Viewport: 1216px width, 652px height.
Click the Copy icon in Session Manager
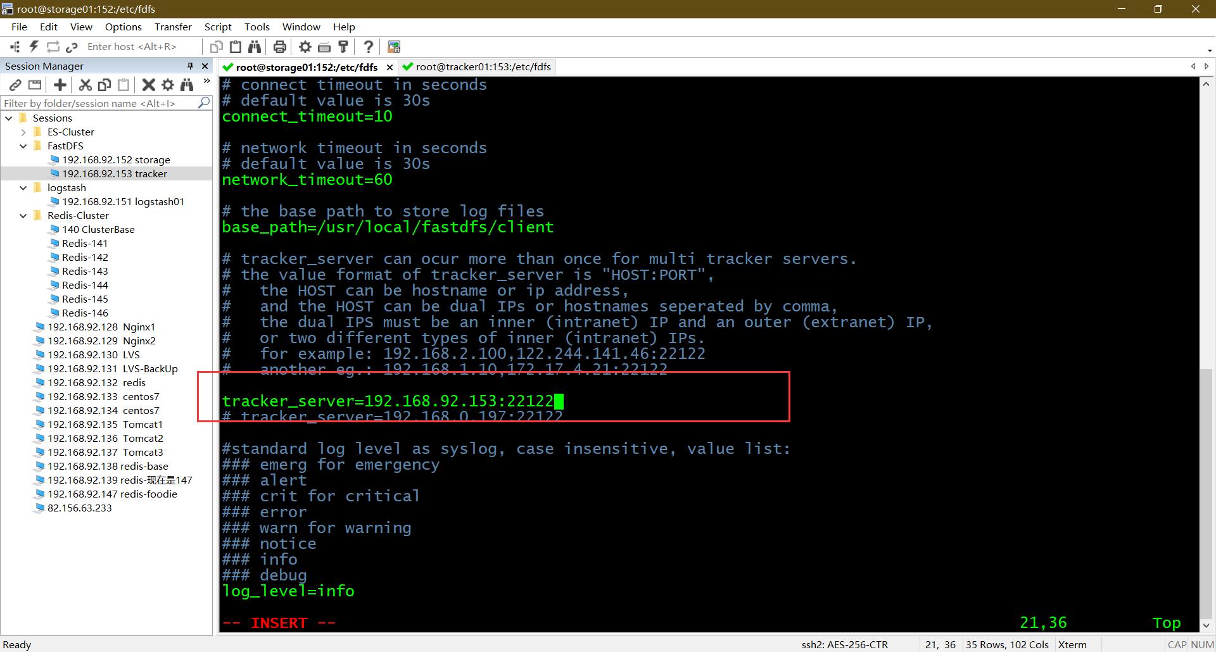104,85
